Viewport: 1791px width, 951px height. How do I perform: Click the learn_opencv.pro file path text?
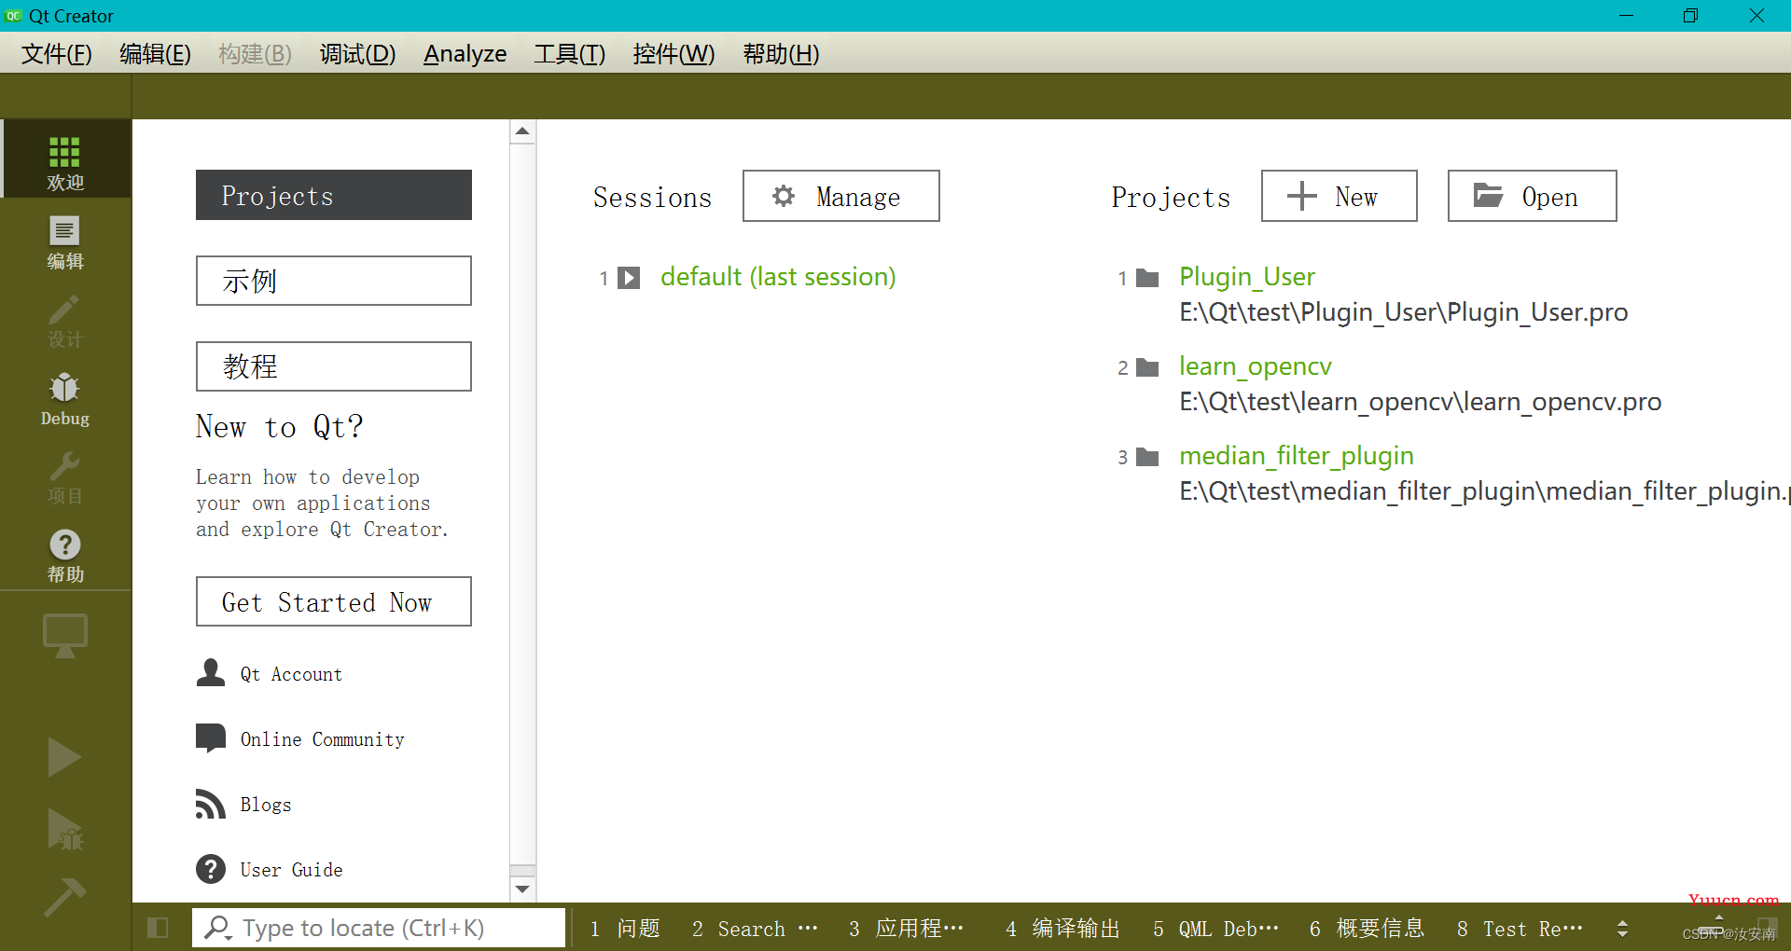pyautogui.click(x=1421, y=402)
